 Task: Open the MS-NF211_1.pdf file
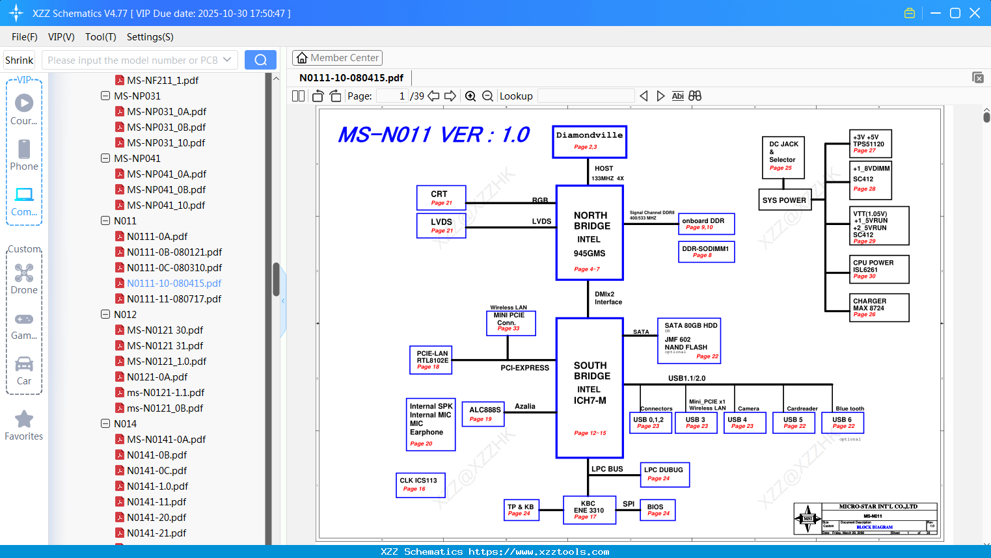pos(163,80)
